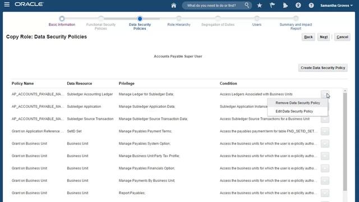The image size is (359, 202).
Task: Select 'Manage Ledger for Subledger Data;' cell
Action: click(x=146, y=94)
